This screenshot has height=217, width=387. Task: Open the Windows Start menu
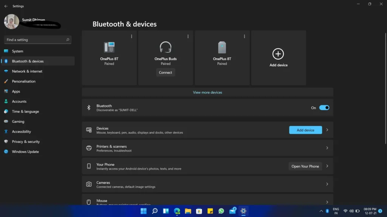pyautogui.click(x=144, y=211)
